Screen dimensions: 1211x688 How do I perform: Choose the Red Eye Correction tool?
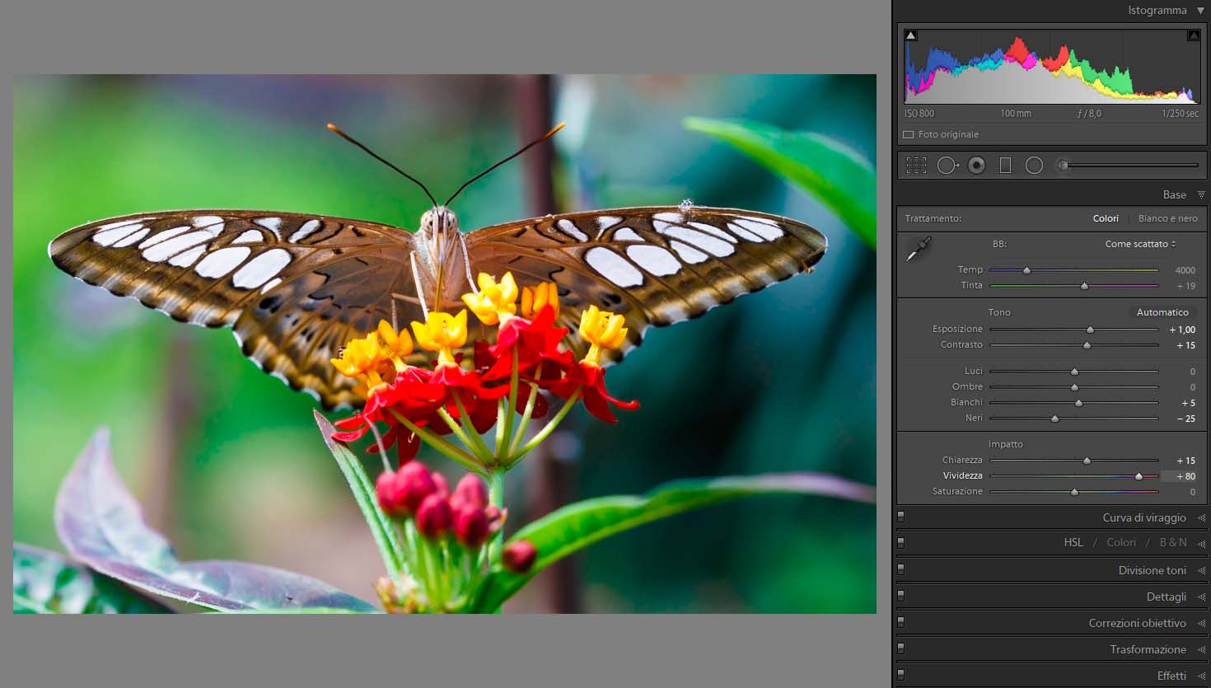pyautogui.click(x=976, y=166)
